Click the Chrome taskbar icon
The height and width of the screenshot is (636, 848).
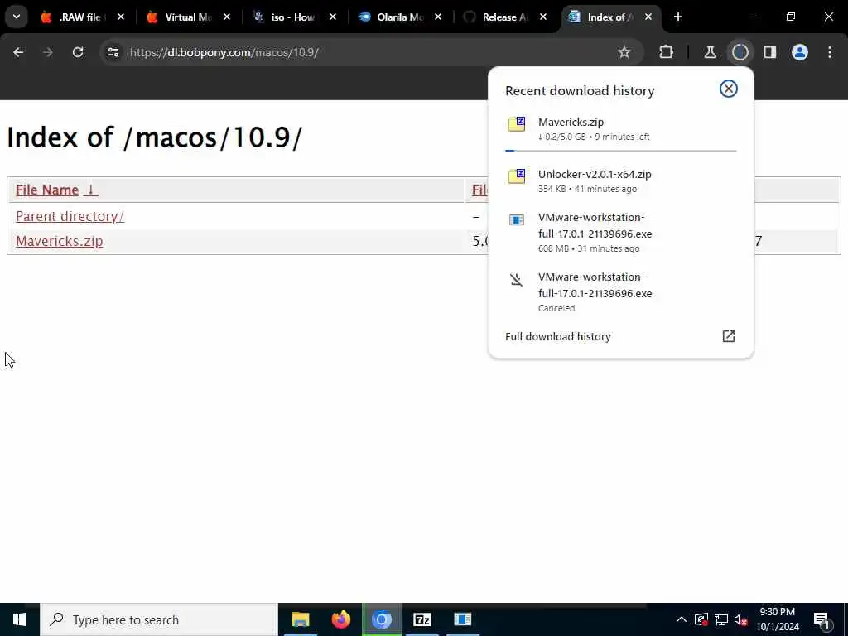[382, 619]
